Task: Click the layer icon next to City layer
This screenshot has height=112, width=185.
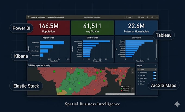Action: [139, 81]
